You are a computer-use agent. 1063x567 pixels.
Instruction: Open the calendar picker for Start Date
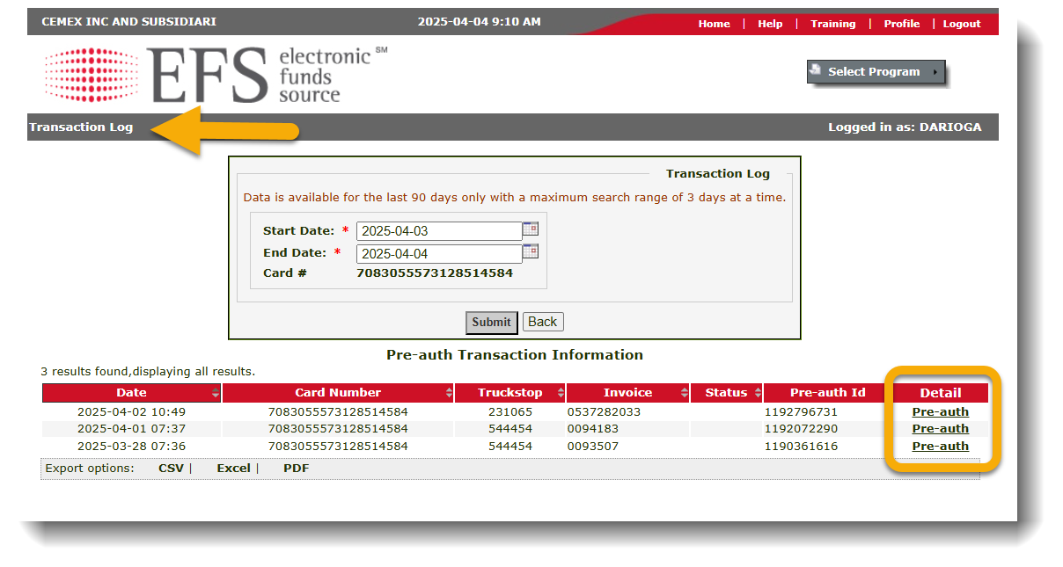point(531,229)
